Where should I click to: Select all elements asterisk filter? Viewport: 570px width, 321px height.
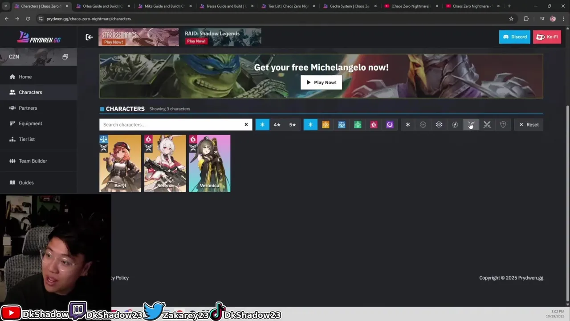pyautogui.click(x=310, y=125)
